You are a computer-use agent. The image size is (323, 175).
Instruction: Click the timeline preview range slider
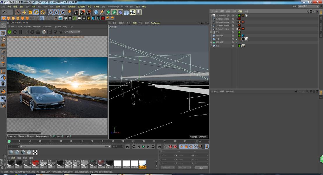pos(66,147)
